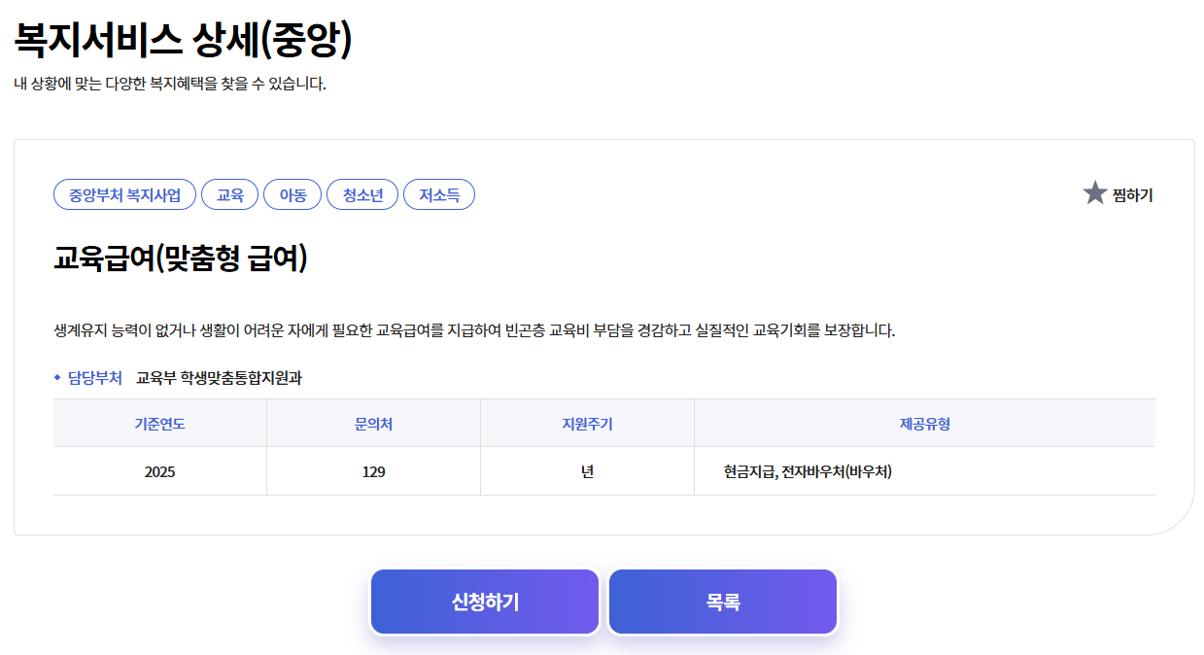Click the 2025 base year cell

[x=159, y=470]
